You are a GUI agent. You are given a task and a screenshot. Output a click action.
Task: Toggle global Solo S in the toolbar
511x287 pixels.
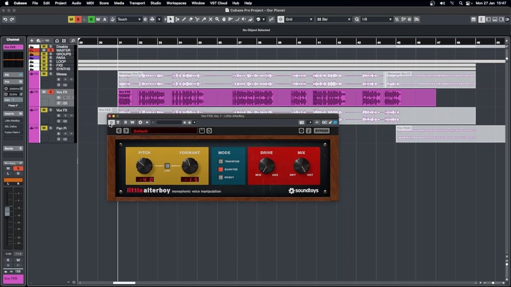click(x=78, y=19)
